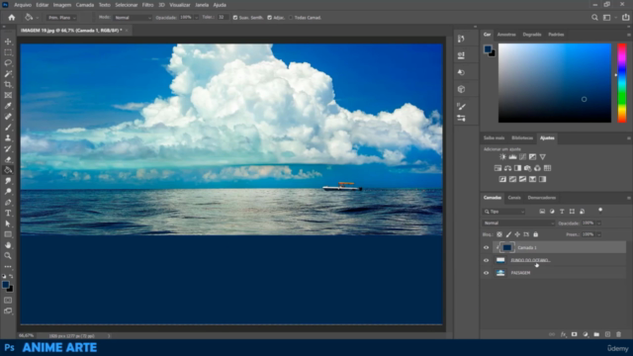The width and height of the screenshot is (633, 356).
Task: Toggle the layer filter on/off switch
Action: point(600,211)
